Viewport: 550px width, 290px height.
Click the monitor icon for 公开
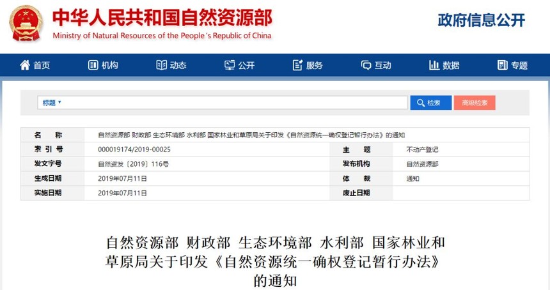pyautogui.click(x=230, y=65)
